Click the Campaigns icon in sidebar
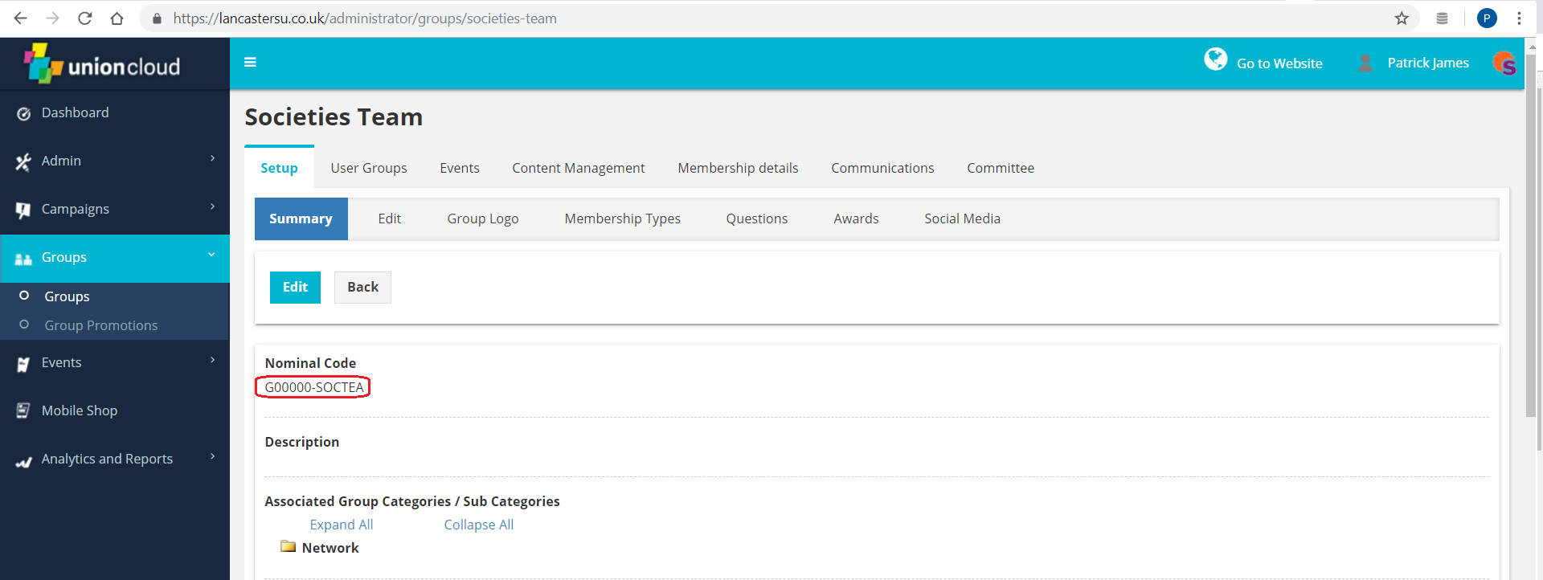The width and height of the screenshot is (1543, 580). [23, 210]
